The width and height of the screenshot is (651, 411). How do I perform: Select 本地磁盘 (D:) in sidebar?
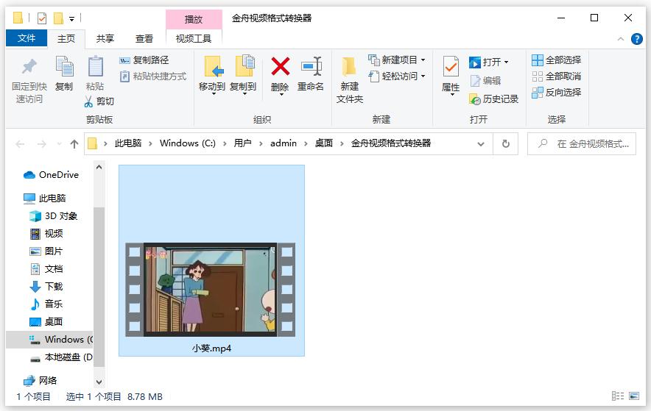[60, 357]
